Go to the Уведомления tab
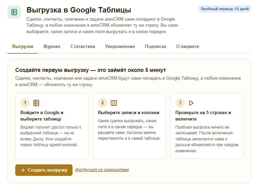This screenshot has height=187, width=259. (x=120, y=47)
